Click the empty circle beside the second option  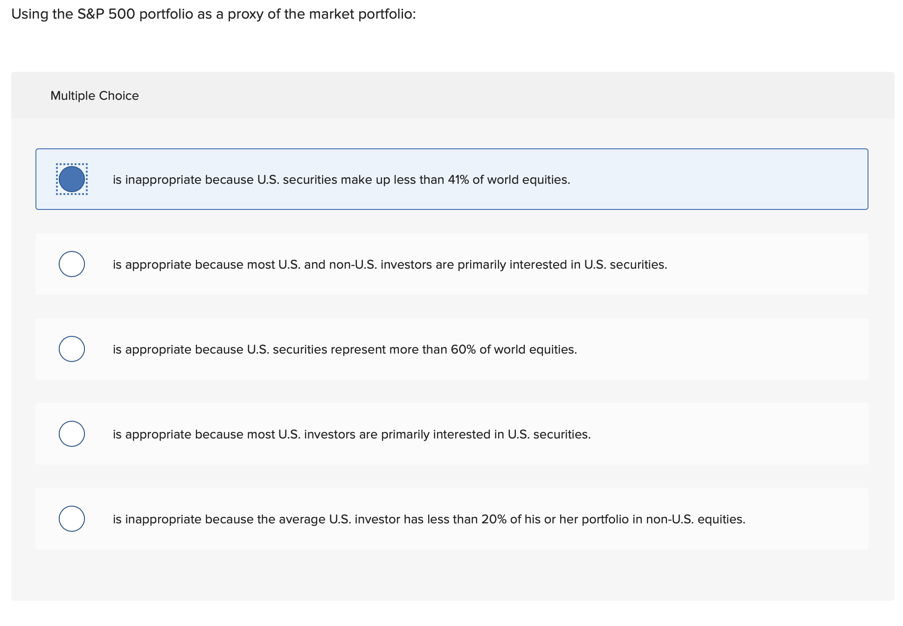pyautogui.click(x=72, y=264)
